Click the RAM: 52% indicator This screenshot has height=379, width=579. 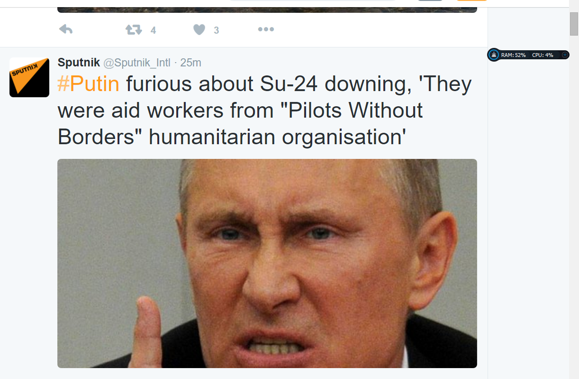pos(514,55)
